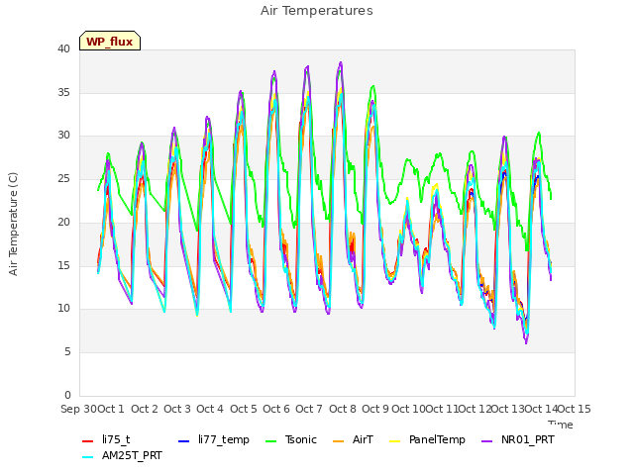
Task: Click the 10 y-axis tick label
Action: (63, 309)
